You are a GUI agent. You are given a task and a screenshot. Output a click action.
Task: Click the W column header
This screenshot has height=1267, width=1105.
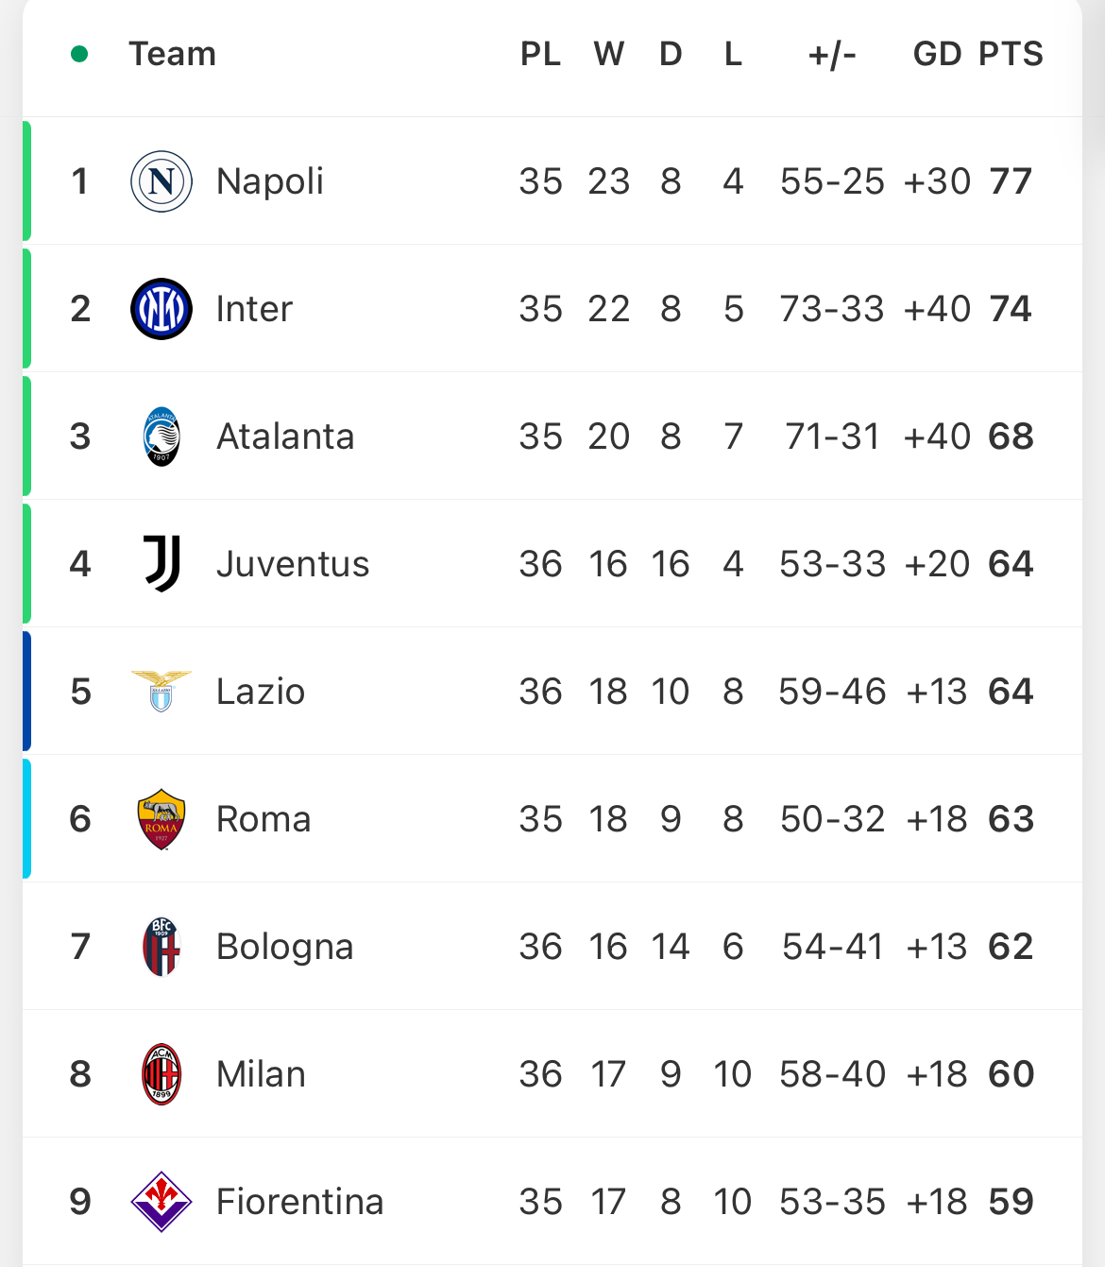coord(609,54)
